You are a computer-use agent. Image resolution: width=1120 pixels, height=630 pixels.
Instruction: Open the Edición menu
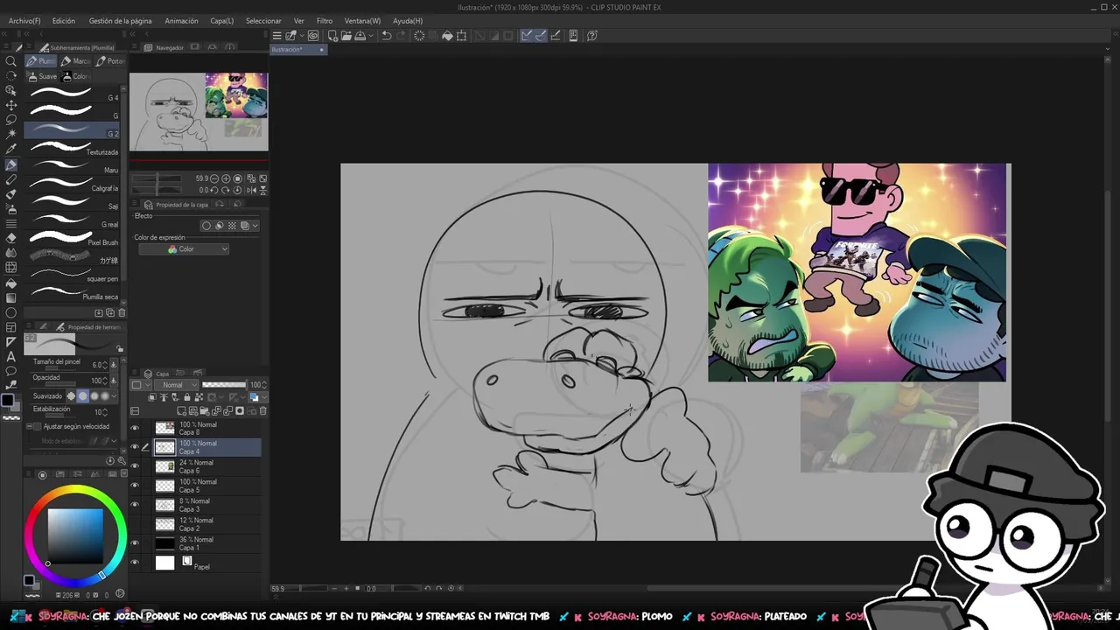[64, 20]
